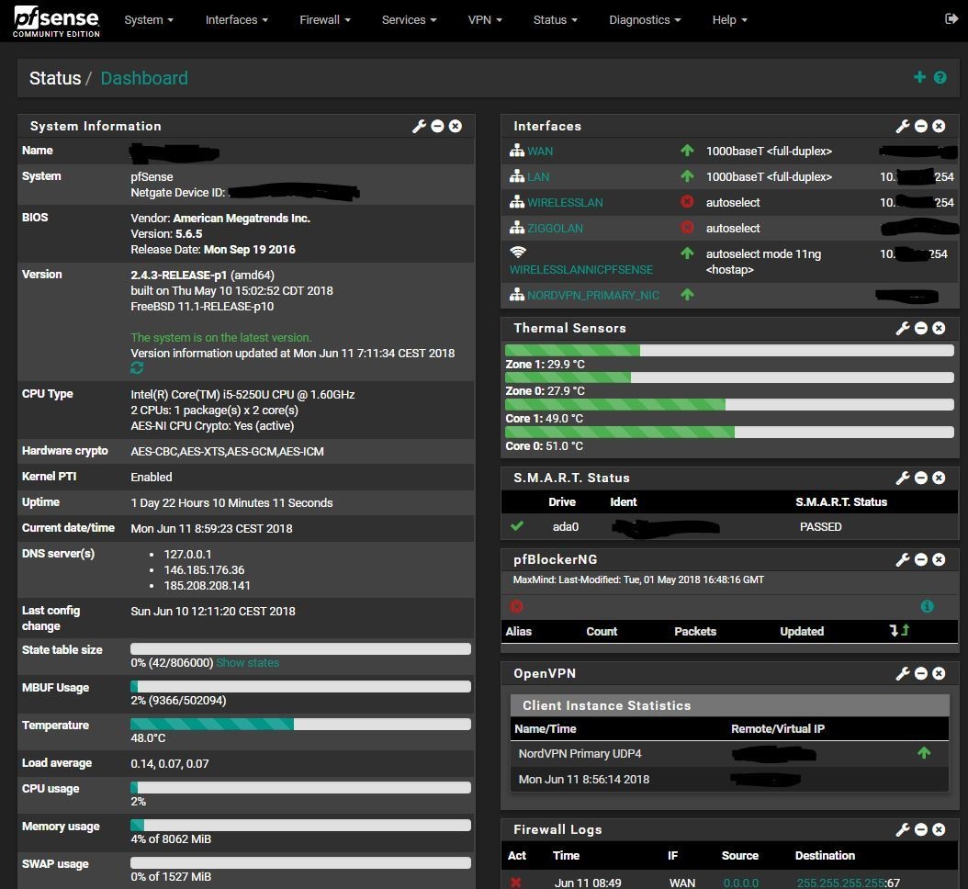Click the red pfBlockerNG status icon

click(x=517, y=606)
